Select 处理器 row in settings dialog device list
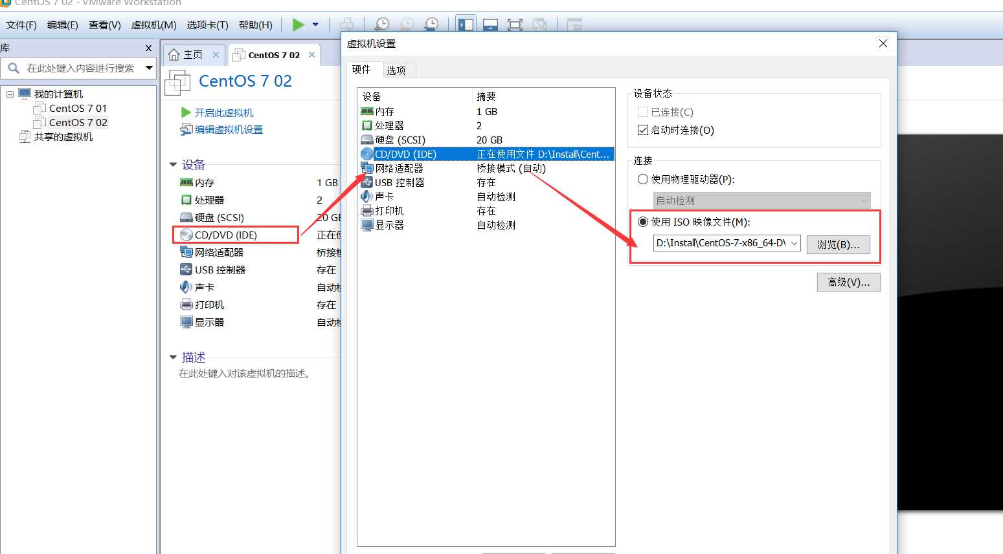 [486, 125]
